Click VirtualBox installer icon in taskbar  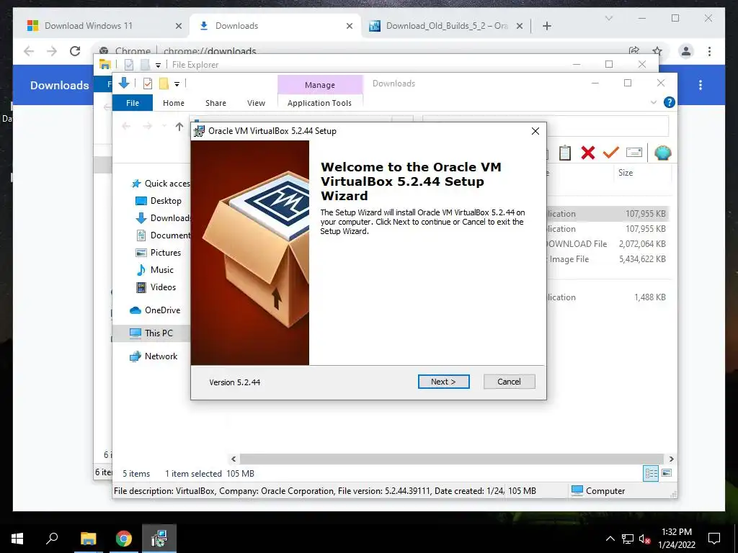[x=159, y=538]
